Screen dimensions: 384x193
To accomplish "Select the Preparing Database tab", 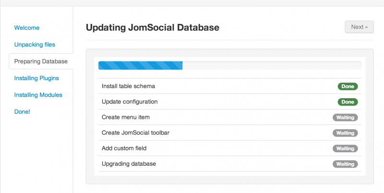I will (41, 61).
